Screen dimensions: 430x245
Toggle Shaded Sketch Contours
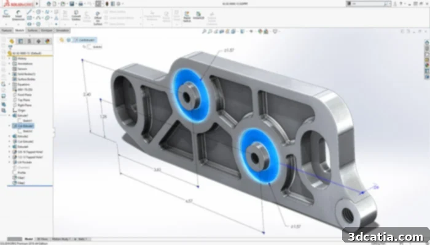(211, 18)
